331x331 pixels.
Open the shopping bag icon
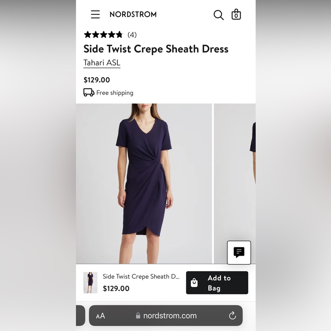click(x=236, y=15)
